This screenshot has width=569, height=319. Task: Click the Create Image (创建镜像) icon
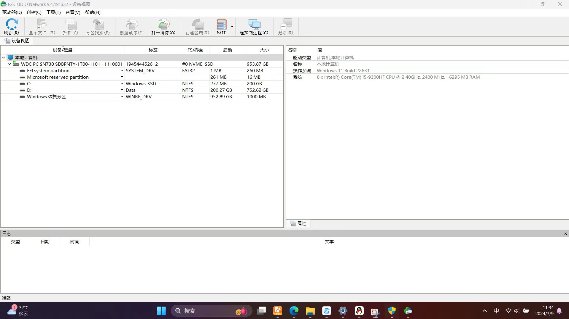point(131,26)
